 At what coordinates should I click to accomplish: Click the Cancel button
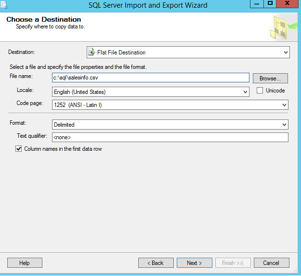[x=272, y=263]
